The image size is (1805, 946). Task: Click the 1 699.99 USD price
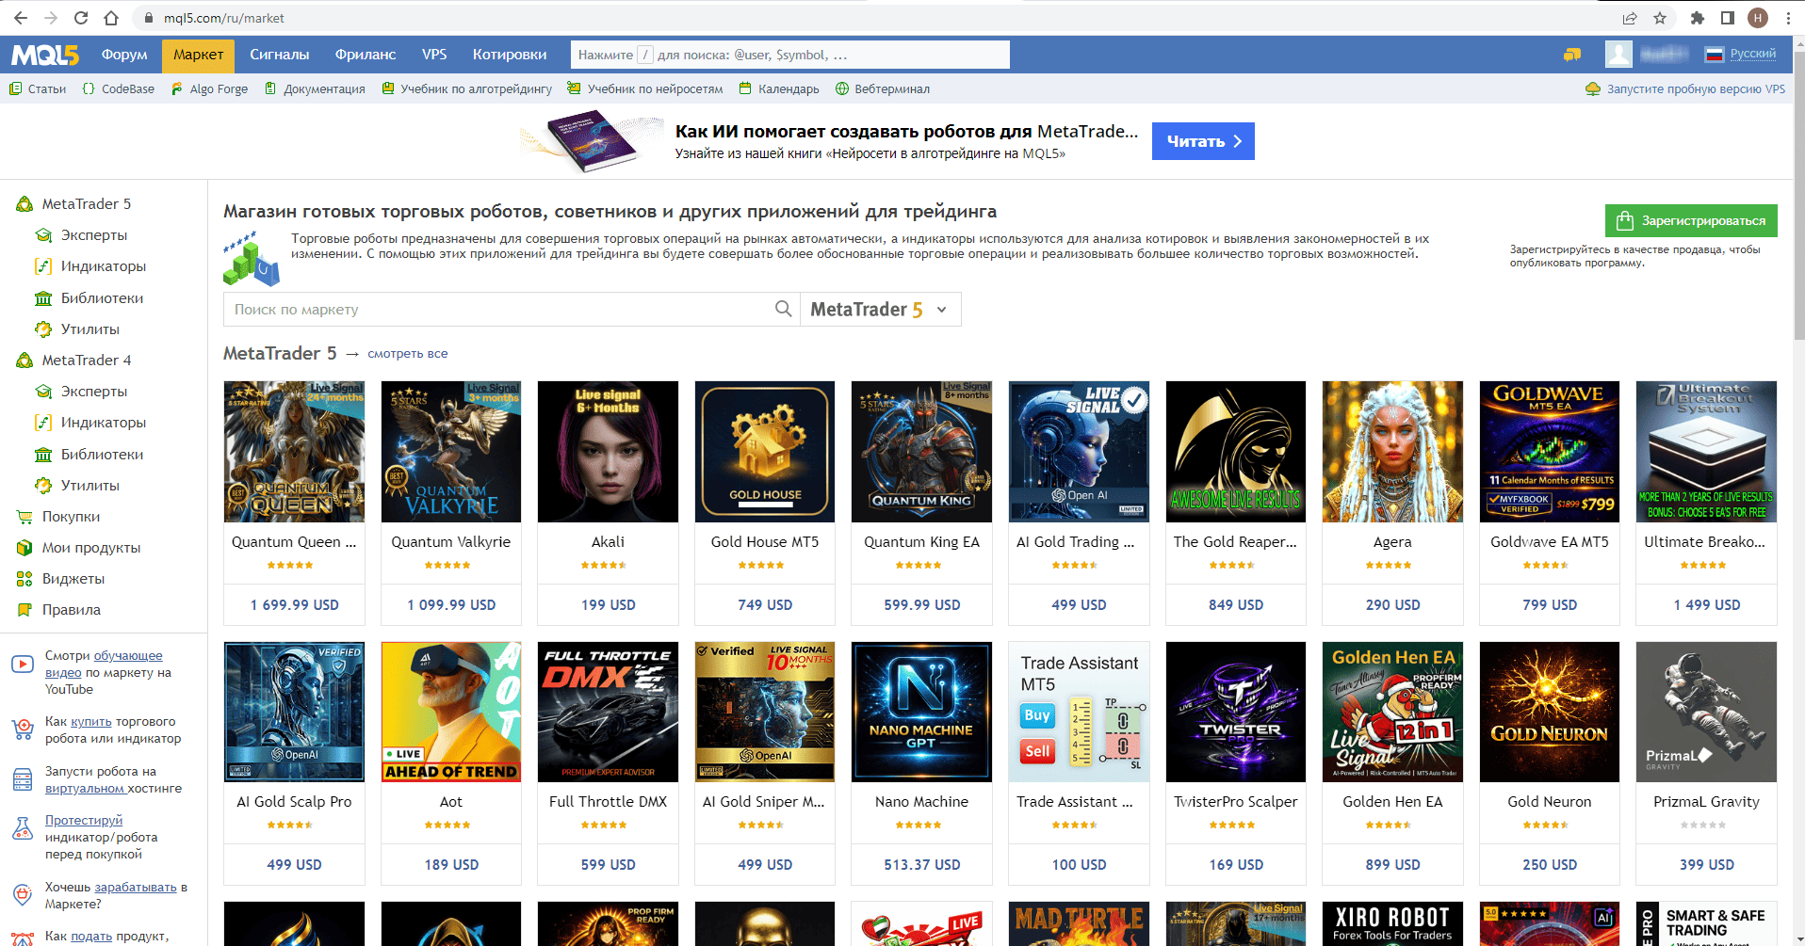[294, 605]
